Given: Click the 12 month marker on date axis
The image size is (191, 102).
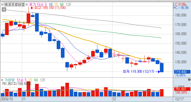Looking at the screenshot, I should click(114, 99).
